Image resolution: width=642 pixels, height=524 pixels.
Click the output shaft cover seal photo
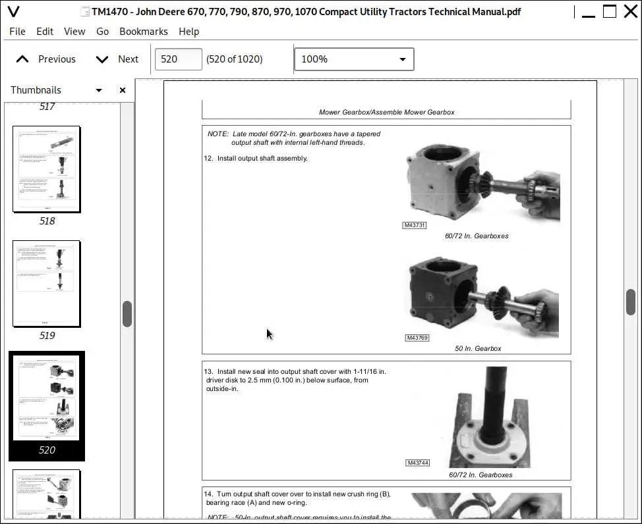tap(490, 417)
